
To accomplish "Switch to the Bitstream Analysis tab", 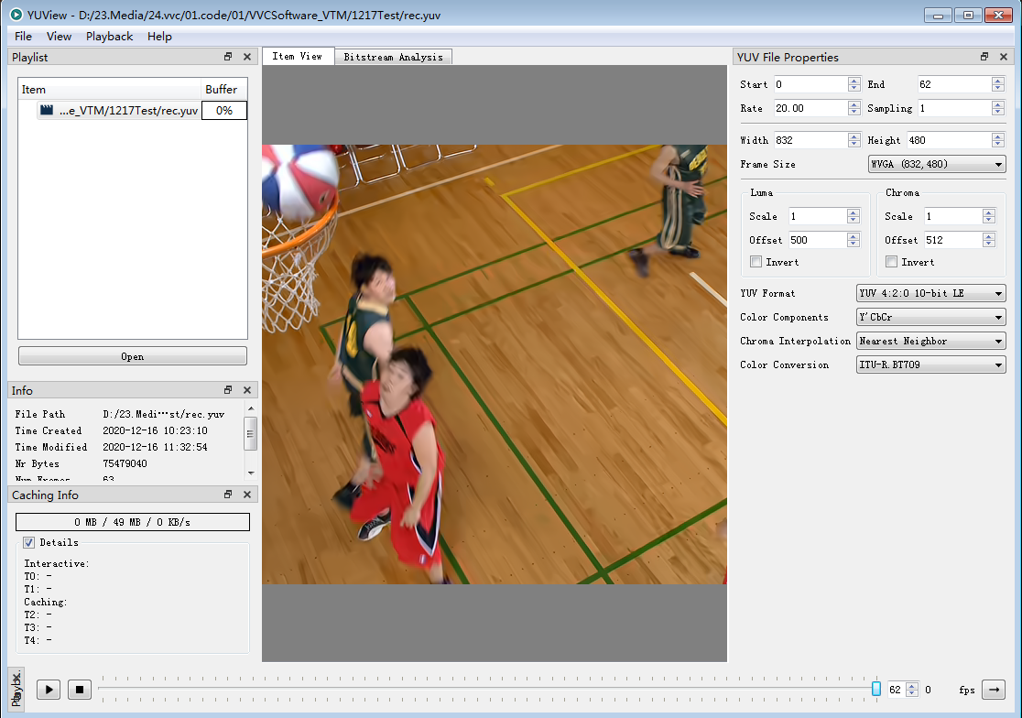I will (393, 56).
